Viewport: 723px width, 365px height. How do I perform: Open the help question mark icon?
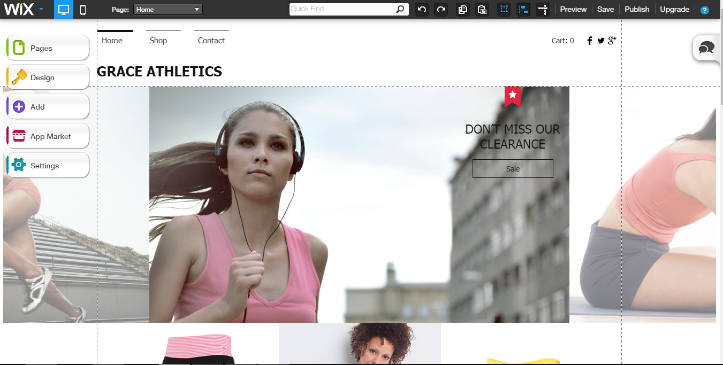click(x=705, y=10)
